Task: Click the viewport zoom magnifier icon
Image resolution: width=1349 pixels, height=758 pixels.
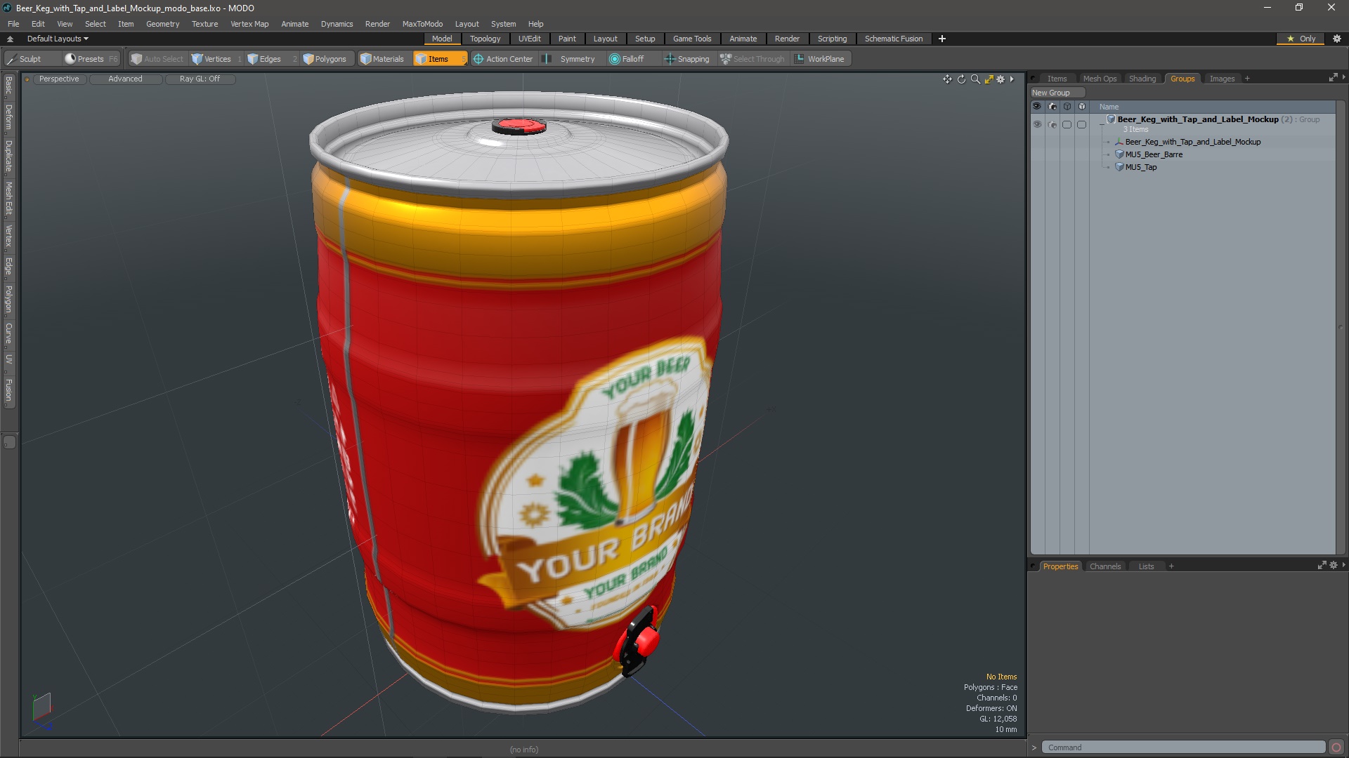Action: pos(975,79)
